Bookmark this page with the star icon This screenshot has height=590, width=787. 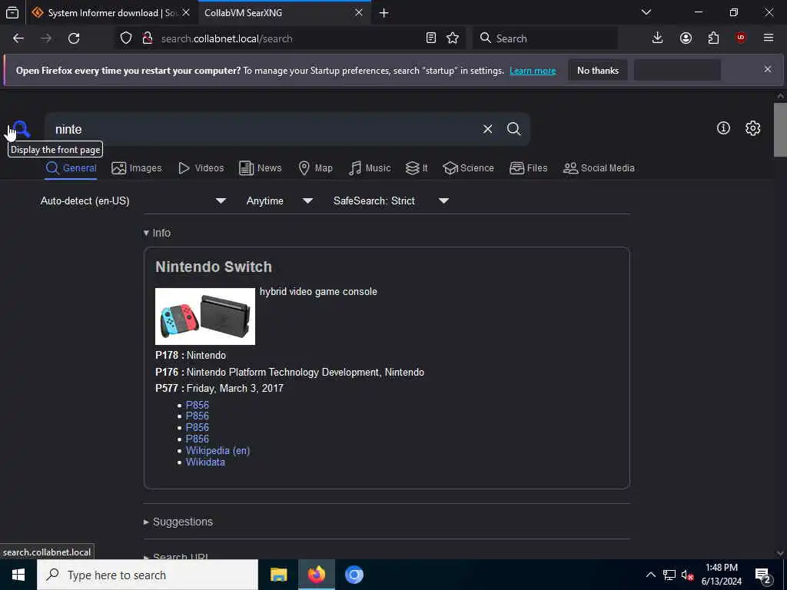pyautogui.click(x=453, y=38)
